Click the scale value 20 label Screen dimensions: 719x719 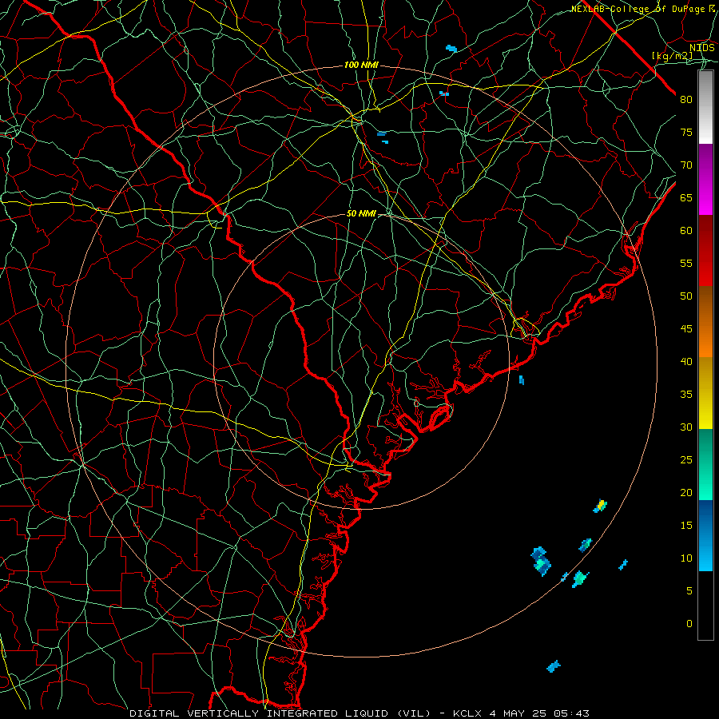point(686,492)
